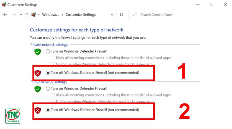Click the green shield icon under Public network
The width and height of the screenshot is (232, 129).
pos(38,89)
